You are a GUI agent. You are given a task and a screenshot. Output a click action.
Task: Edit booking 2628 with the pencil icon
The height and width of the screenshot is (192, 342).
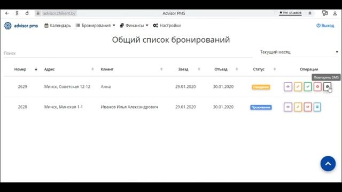click(298, 107)
